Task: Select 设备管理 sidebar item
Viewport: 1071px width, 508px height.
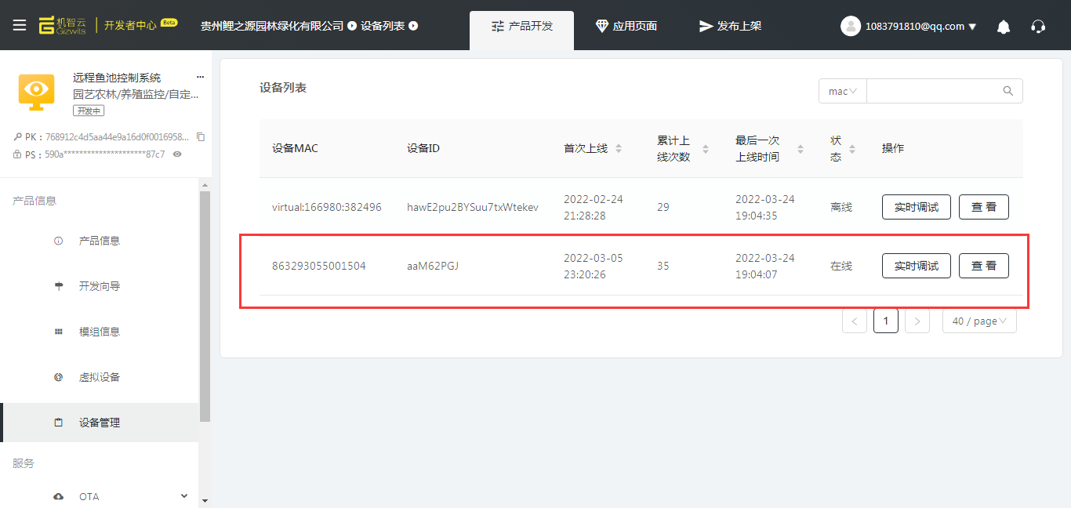Action: 100,423
